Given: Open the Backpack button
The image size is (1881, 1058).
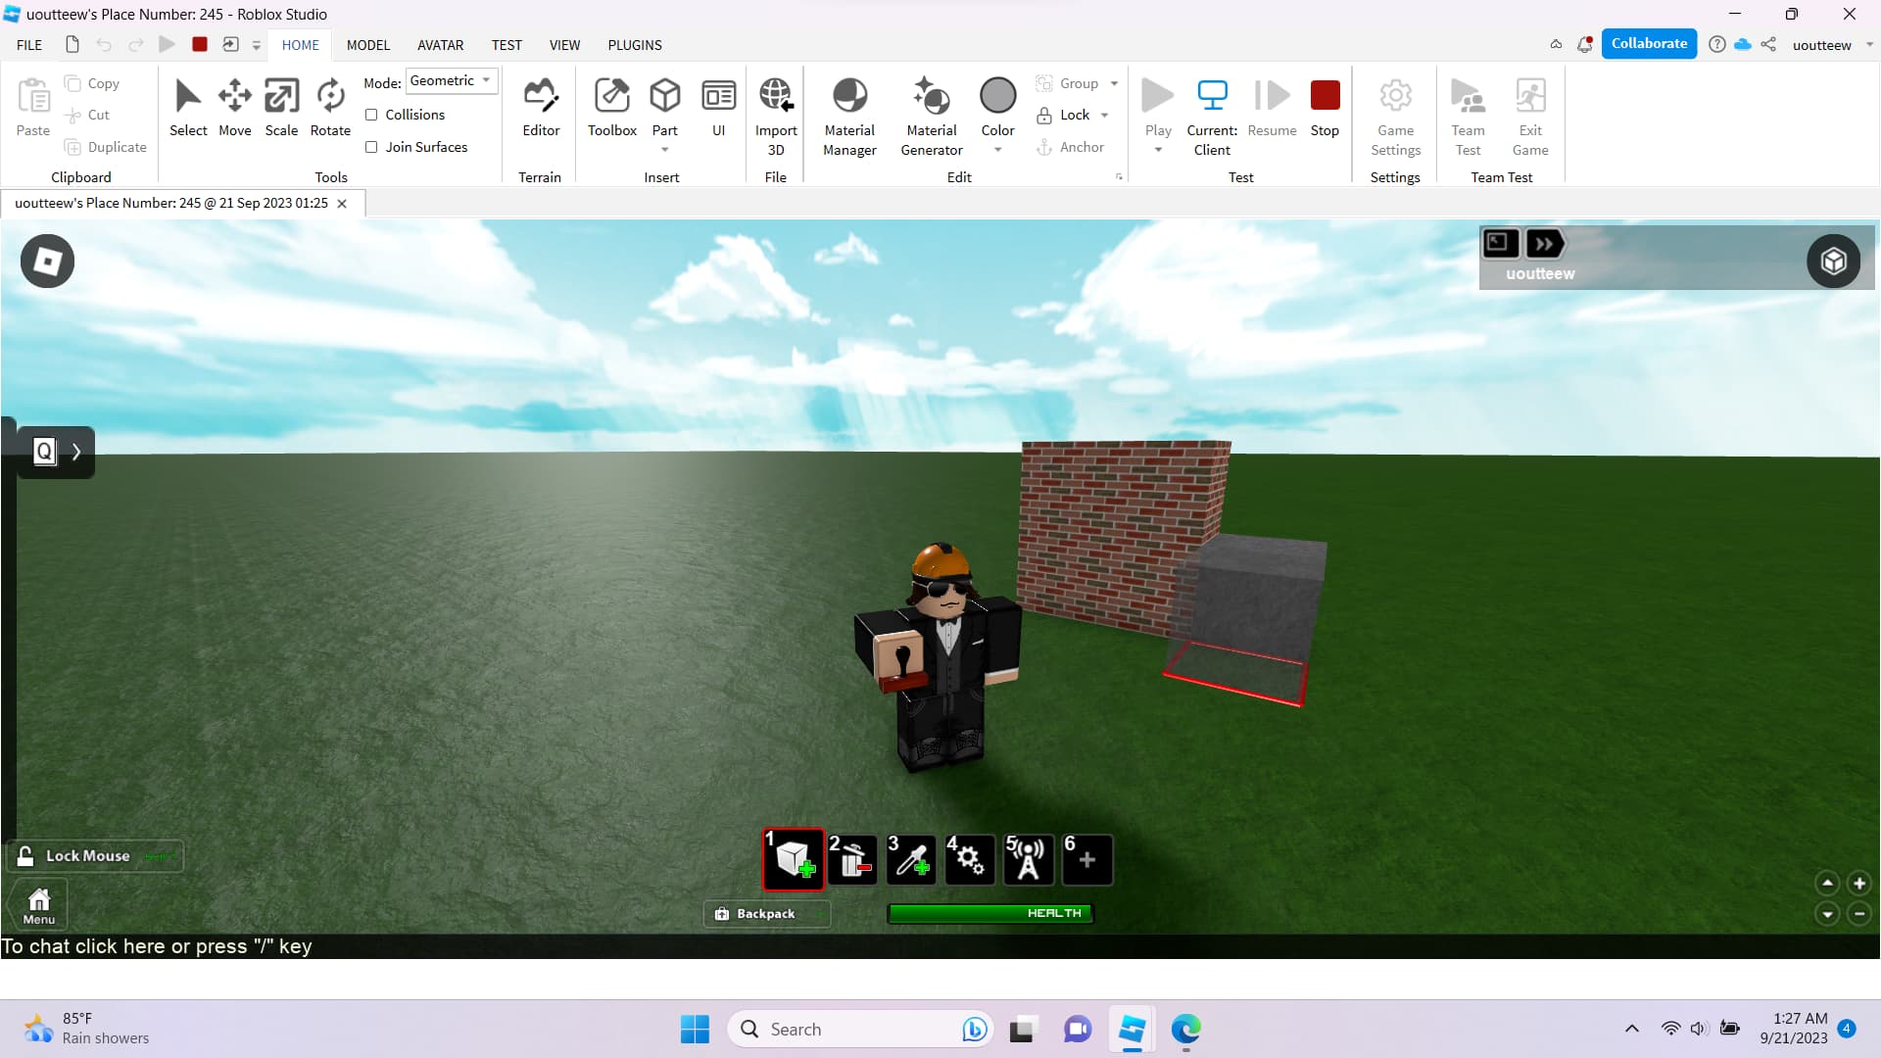Looking at the screenshot, I should [x=767, y=914].
